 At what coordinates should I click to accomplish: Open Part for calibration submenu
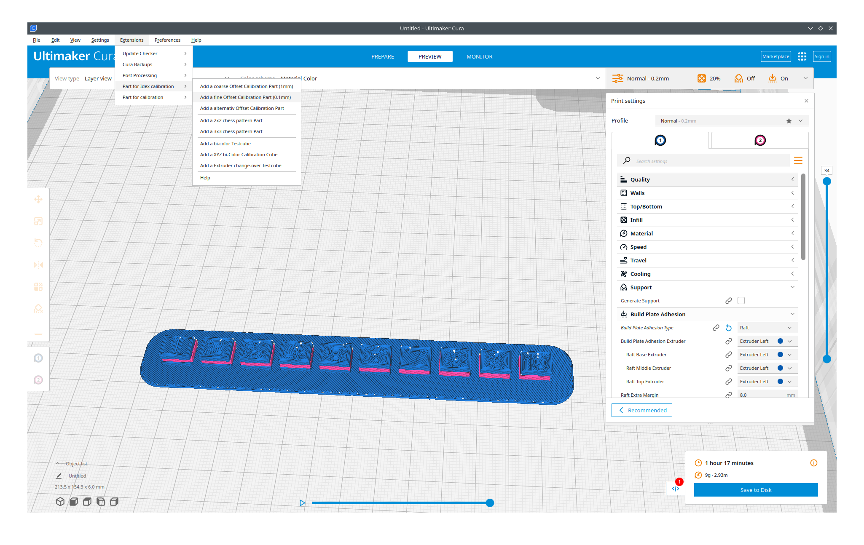154,97
